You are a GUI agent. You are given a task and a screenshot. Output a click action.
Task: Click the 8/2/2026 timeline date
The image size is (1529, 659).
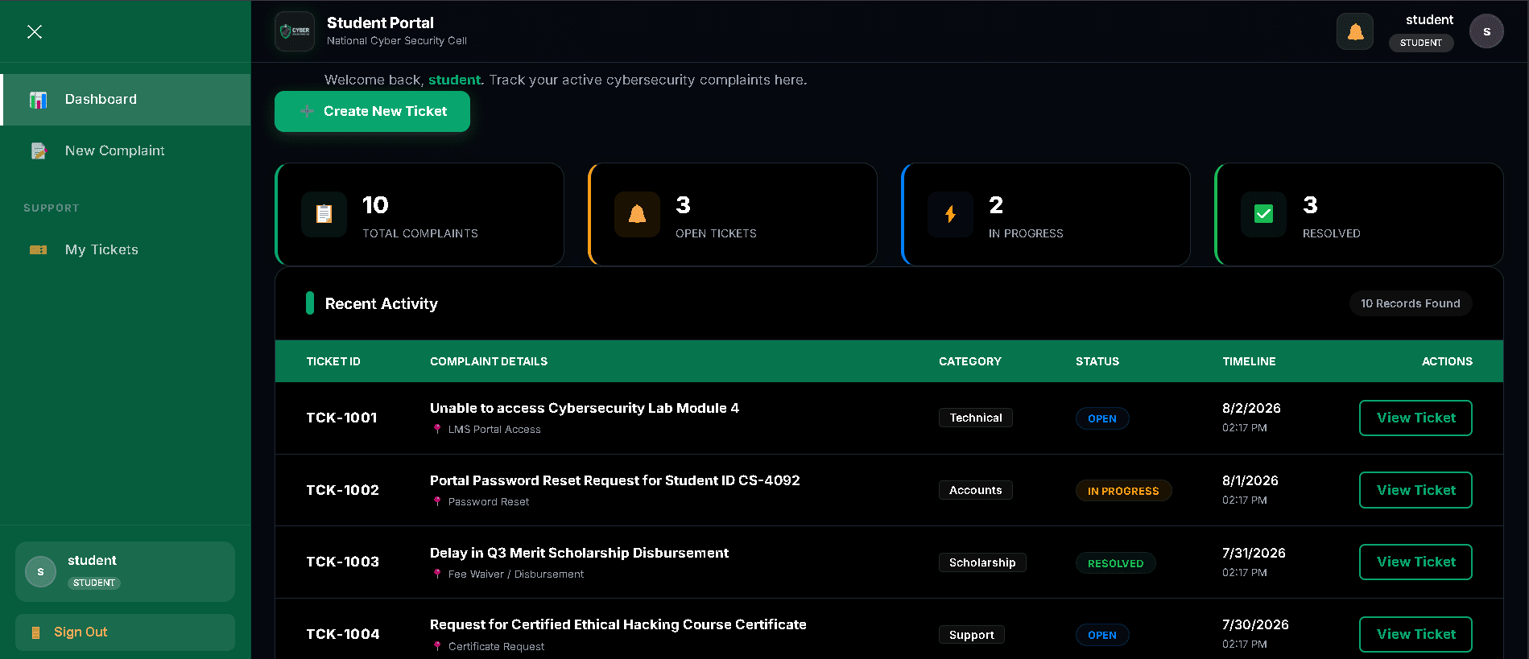pos(1251,408)
